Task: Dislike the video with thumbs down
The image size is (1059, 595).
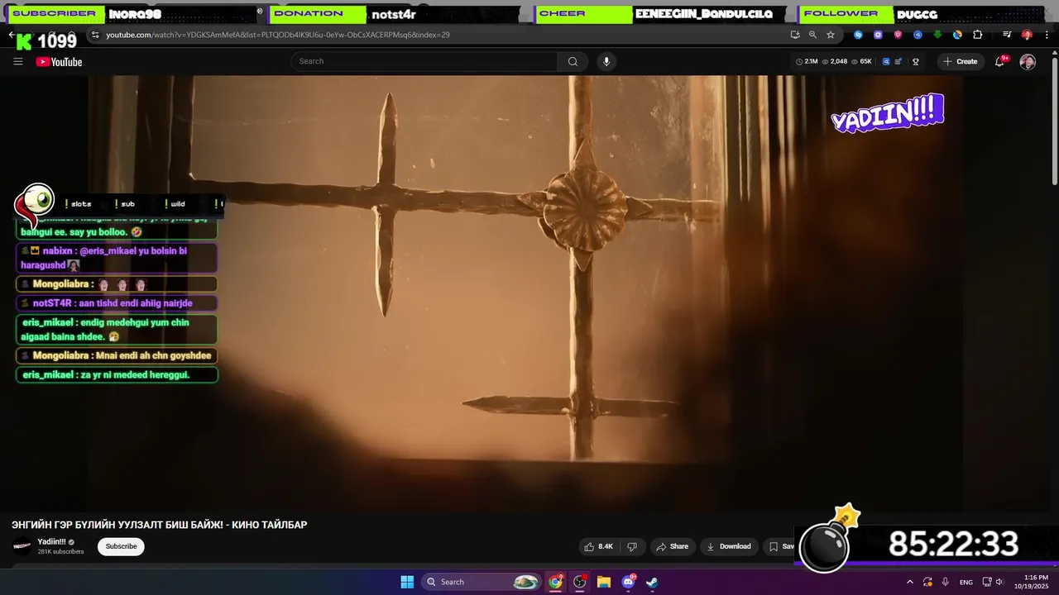Action: pos(632,546)
